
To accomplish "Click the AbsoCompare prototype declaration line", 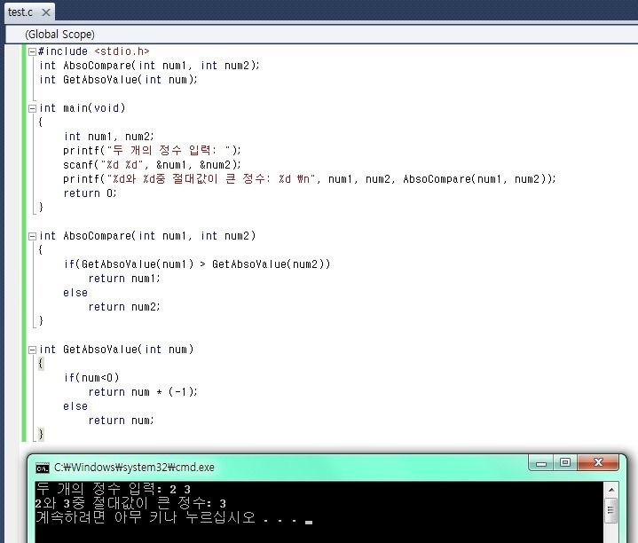I will 149,66.
